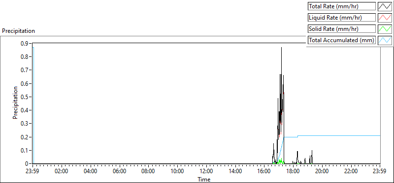Click the 23:59 start time axis label

pos(33,172)
